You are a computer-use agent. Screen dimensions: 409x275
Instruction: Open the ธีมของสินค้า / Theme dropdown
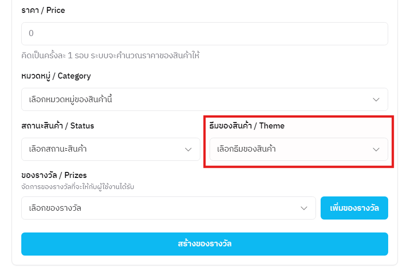coord(298,149)
